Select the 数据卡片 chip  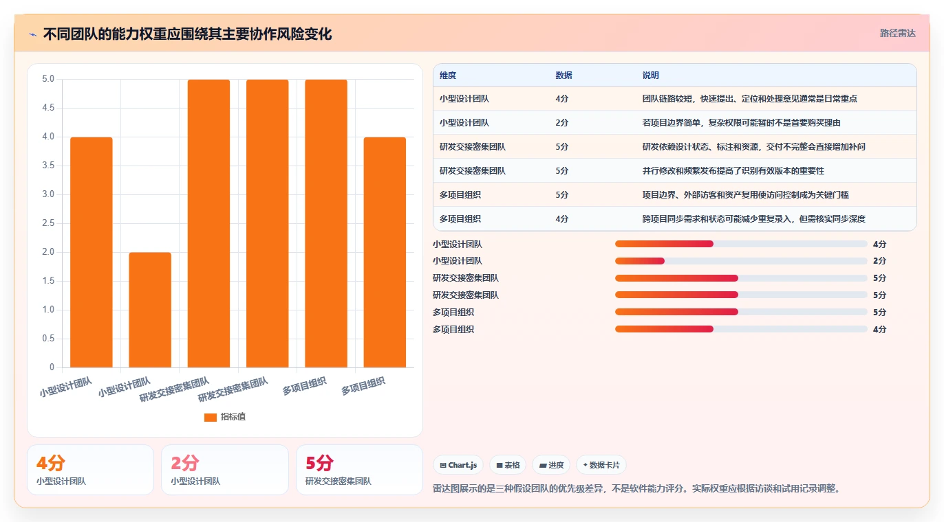(601, 465)
